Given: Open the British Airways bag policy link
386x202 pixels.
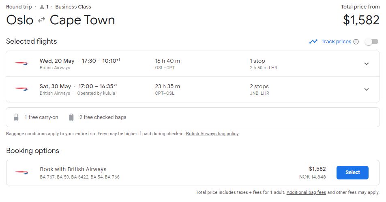Looking at the screenshot, I should coord(212,134).
